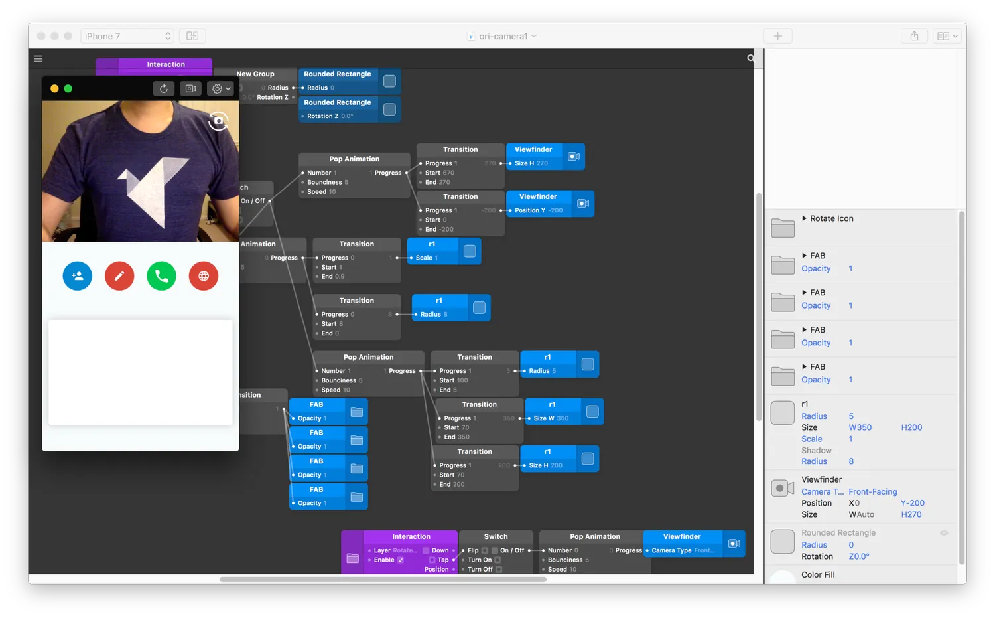The width and height of the screenshot is (995, 618).
Task: Open the preview settings gear dropdown
Action: pos(221,88)
